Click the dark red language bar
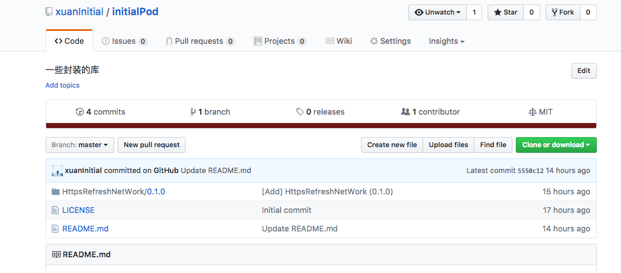The image size is (621, 273). point(321,125)
